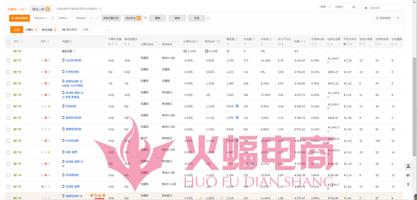Toggle the select-all checkbox in table header
Viewport: 417px width, 200px height.
[8, 42]
